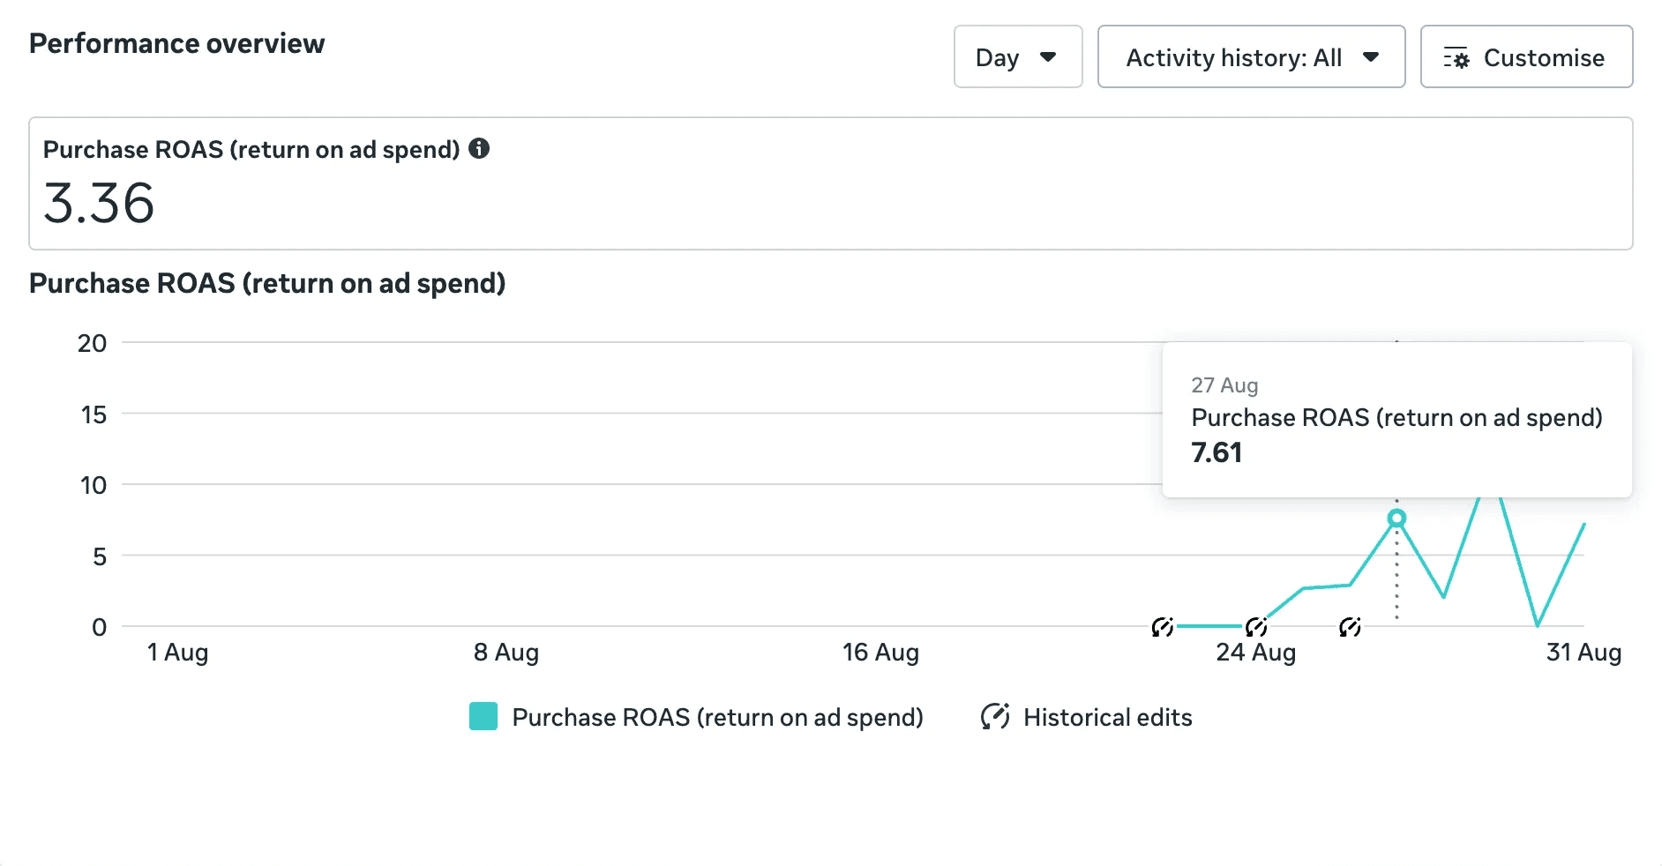Toggle Purchase ROAS series via legend label
Viewport: 1662px width, 866px height.
pyautogui.click(x=717, y=717)
